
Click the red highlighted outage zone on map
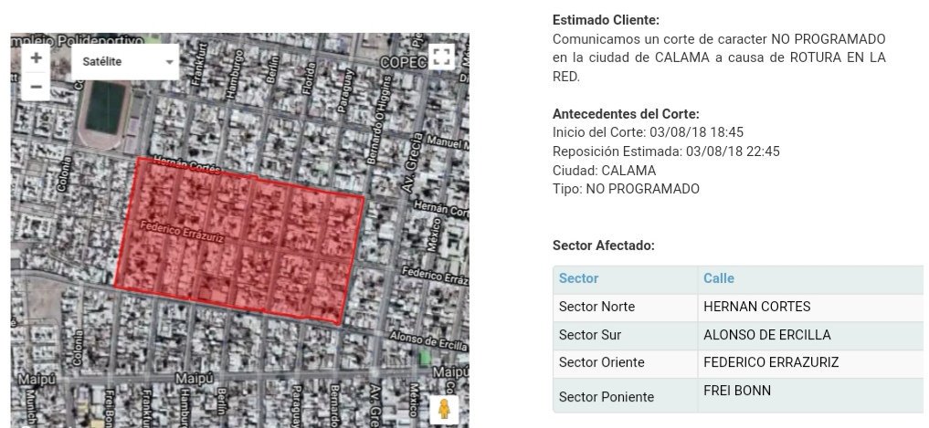pyautogui.click(x=239, y=243)
